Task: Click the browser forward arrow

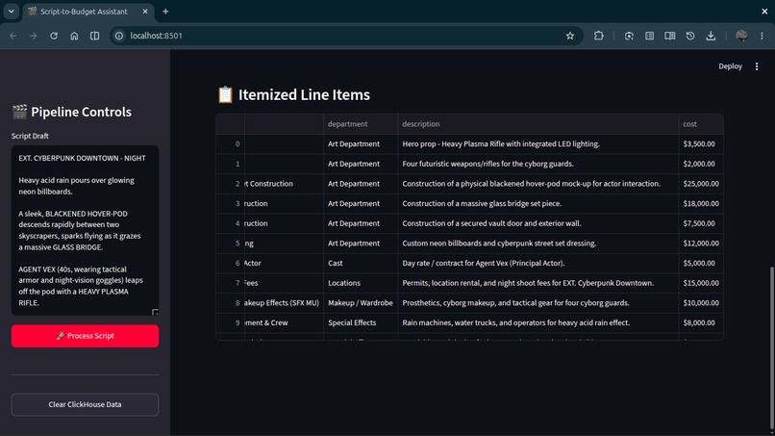Action: pos(33,36)
